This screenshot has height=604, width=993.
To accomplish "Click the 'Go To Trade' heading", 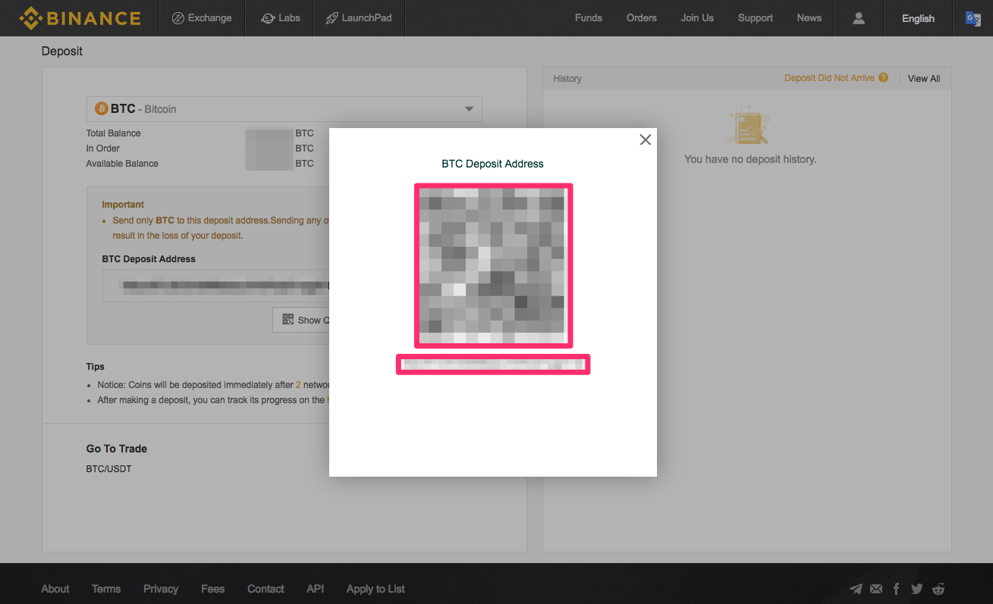I will point(117,449).
